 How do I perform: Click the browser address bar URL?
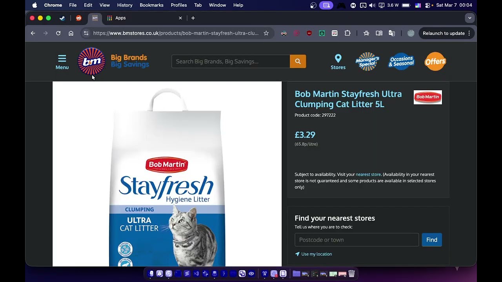point(176,33)
